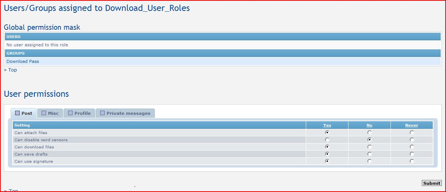Viewport: 446px width, 192px height.
Task: Set Can download files to Never
Action: 412,147
